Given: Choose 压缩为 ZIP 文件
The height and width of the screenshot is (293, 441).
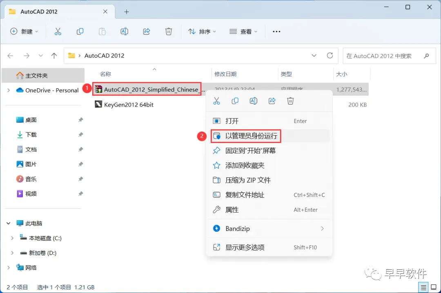Looking at the screenshot, I should pyautogui.click(x=269, y=180).
